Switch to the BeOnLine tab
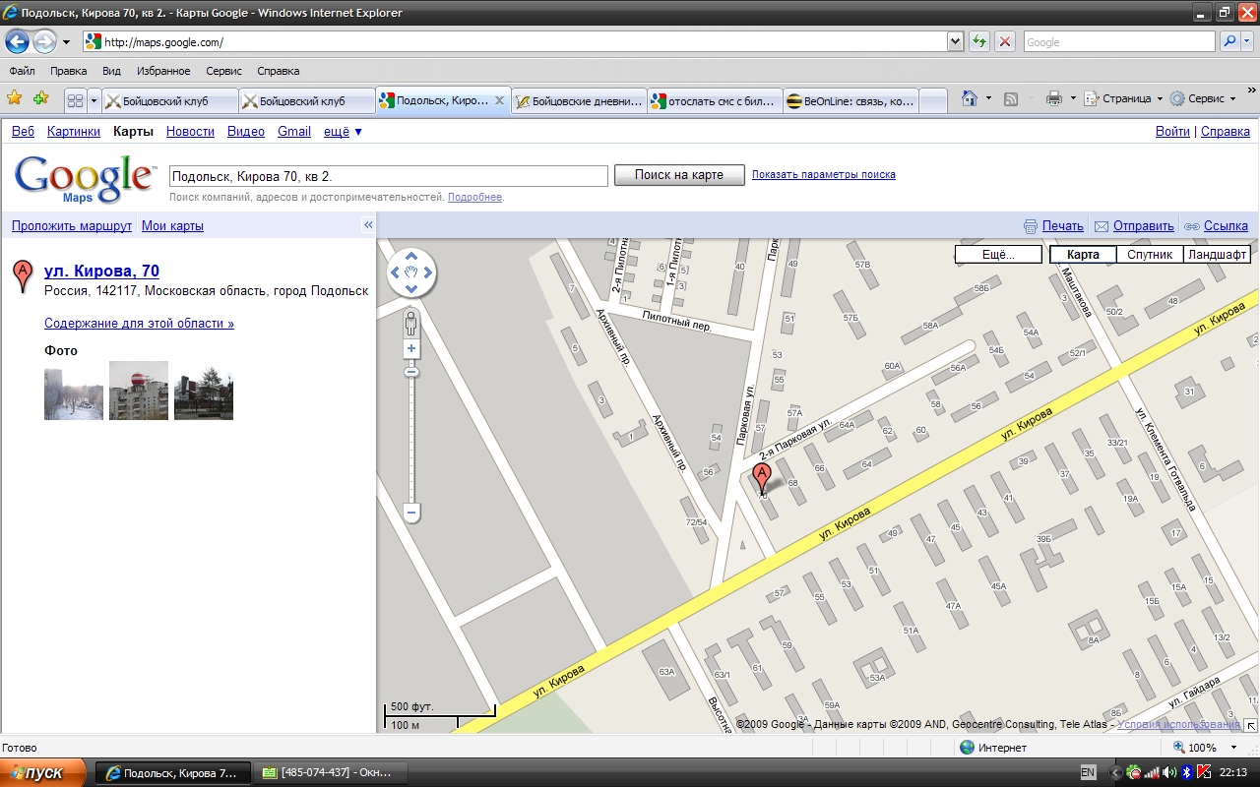This screenshot has width=1260, height=787. coord(851,100)
